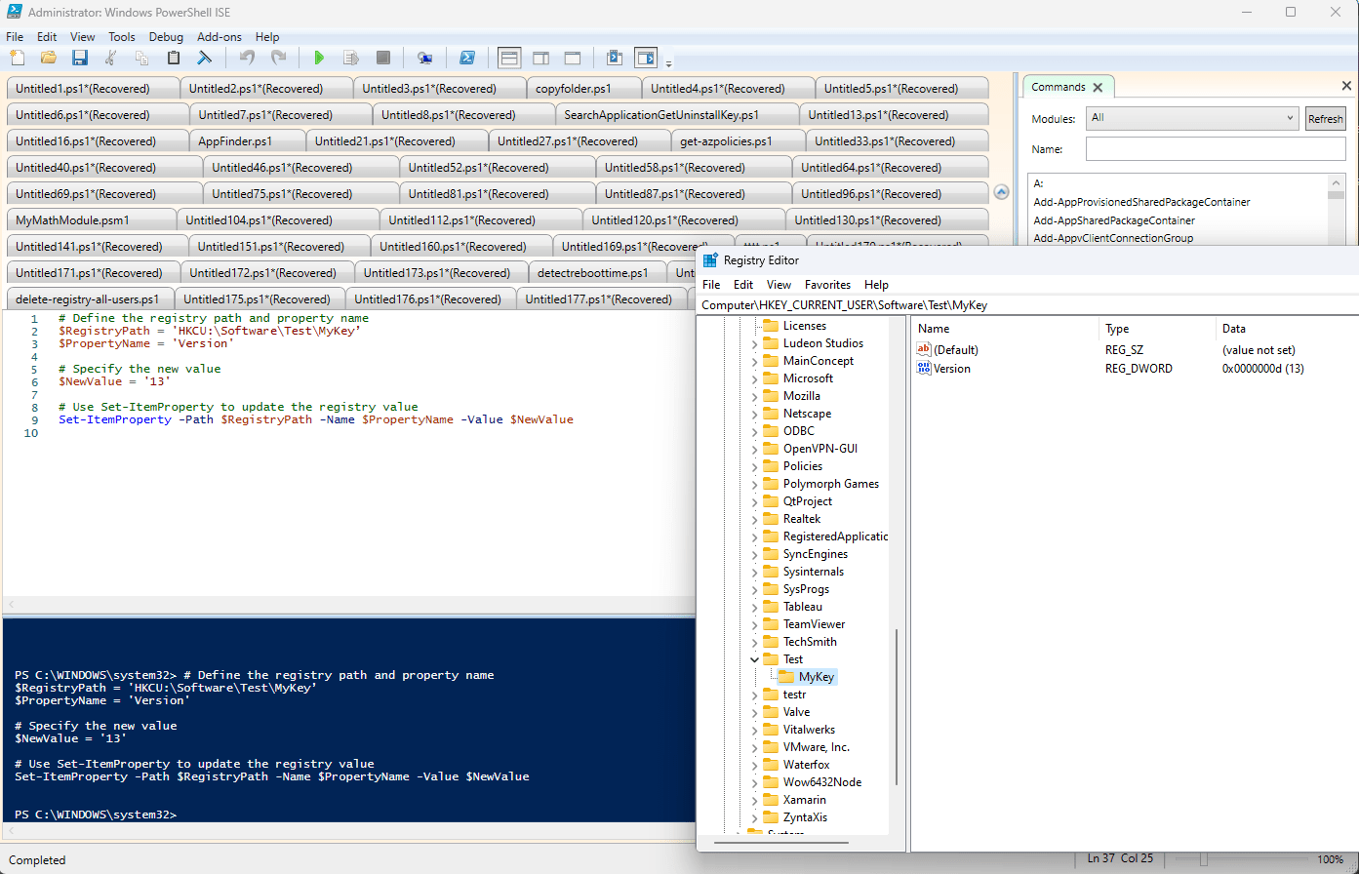
Task: Save the script using the Save icon
Action: click(79, 58)
